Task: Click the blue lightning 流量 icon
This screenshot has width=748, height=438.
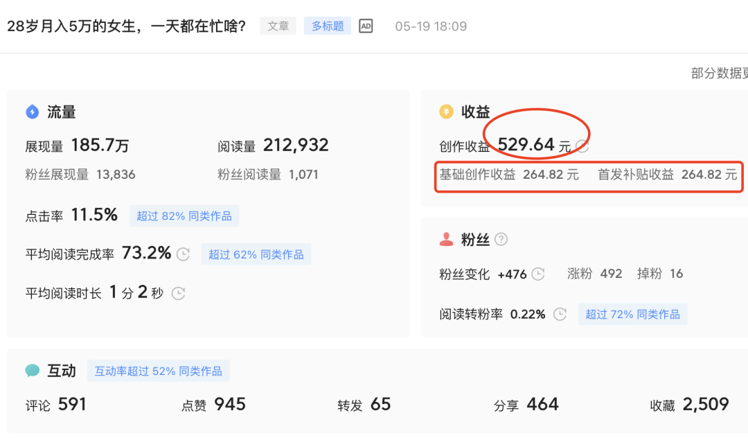Action: click(x=33, y=112)
